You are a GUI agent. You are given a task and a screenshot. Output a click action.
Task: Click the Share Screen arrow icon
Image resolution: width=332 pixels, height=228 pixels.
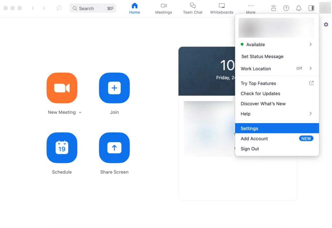click(114, 148)
